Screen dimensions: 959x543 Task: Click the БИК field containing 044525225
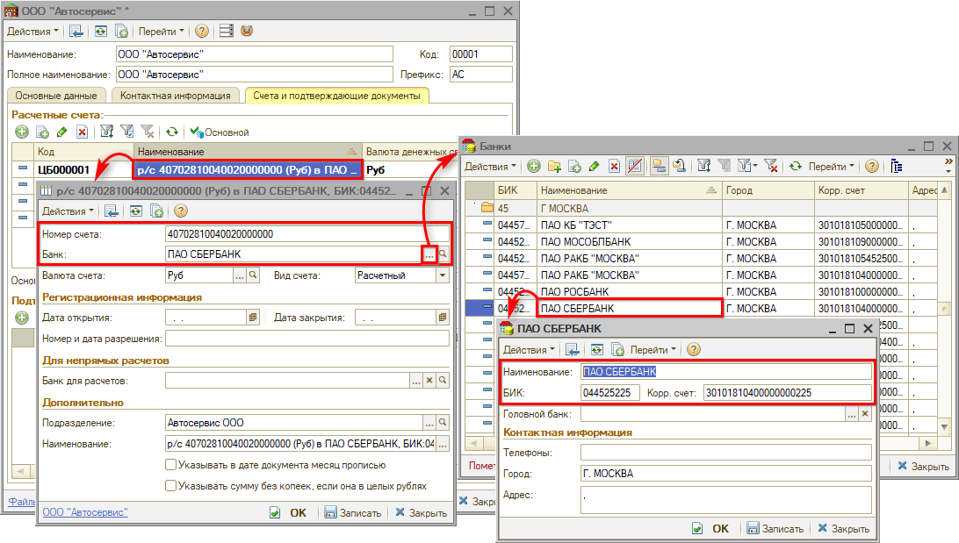click(609, 393)
